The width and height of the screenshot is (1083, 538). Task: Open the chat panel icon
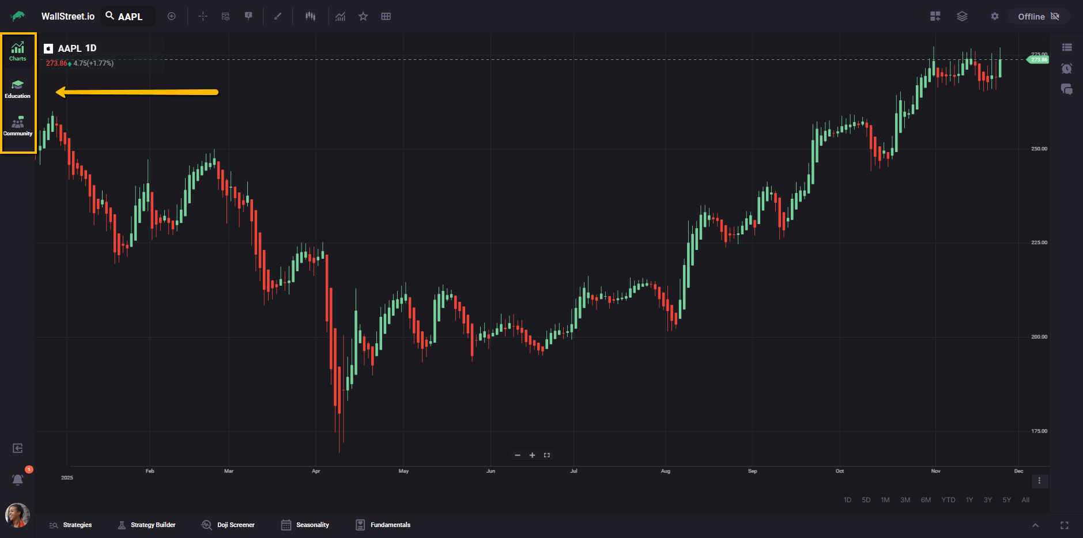point(1066,89)
